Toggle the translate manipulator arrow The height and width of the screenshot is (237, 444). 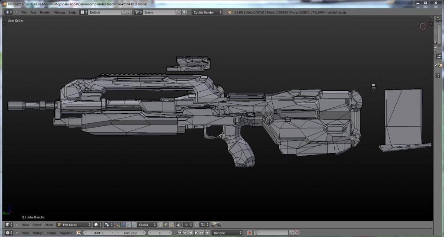[x=123, y=225]
